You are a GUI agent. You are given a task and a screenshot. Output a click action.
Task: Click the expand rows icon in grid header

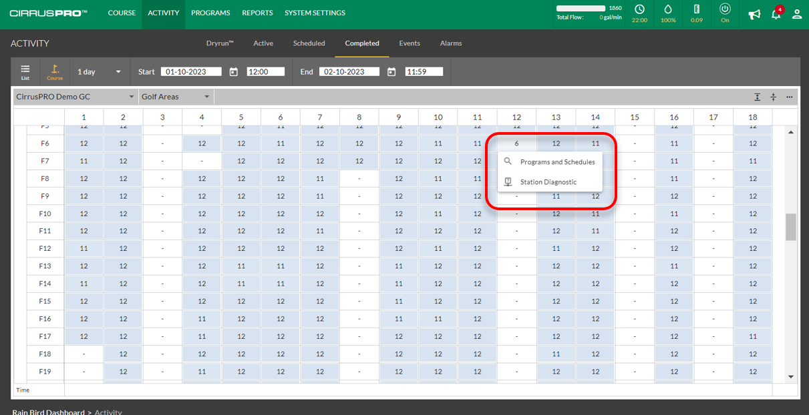tap(758, 97)
